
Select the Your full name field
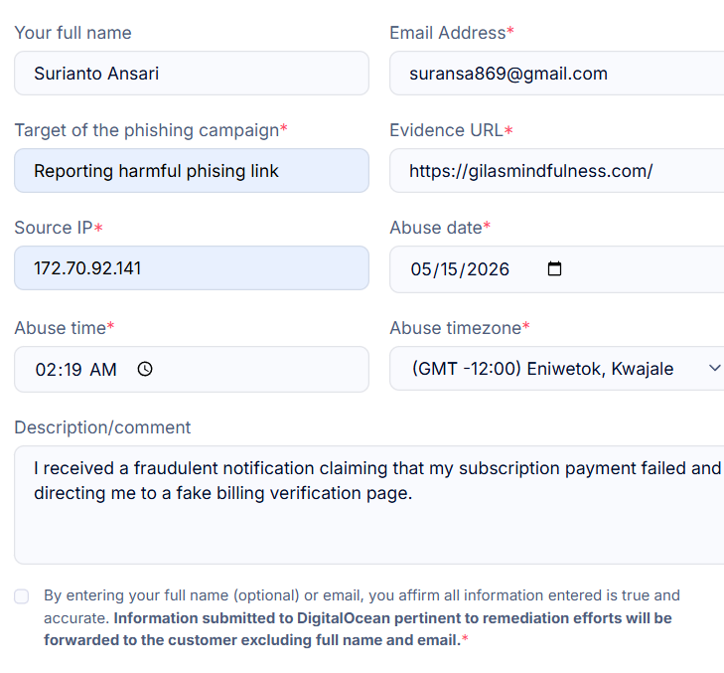pos(192,74)
